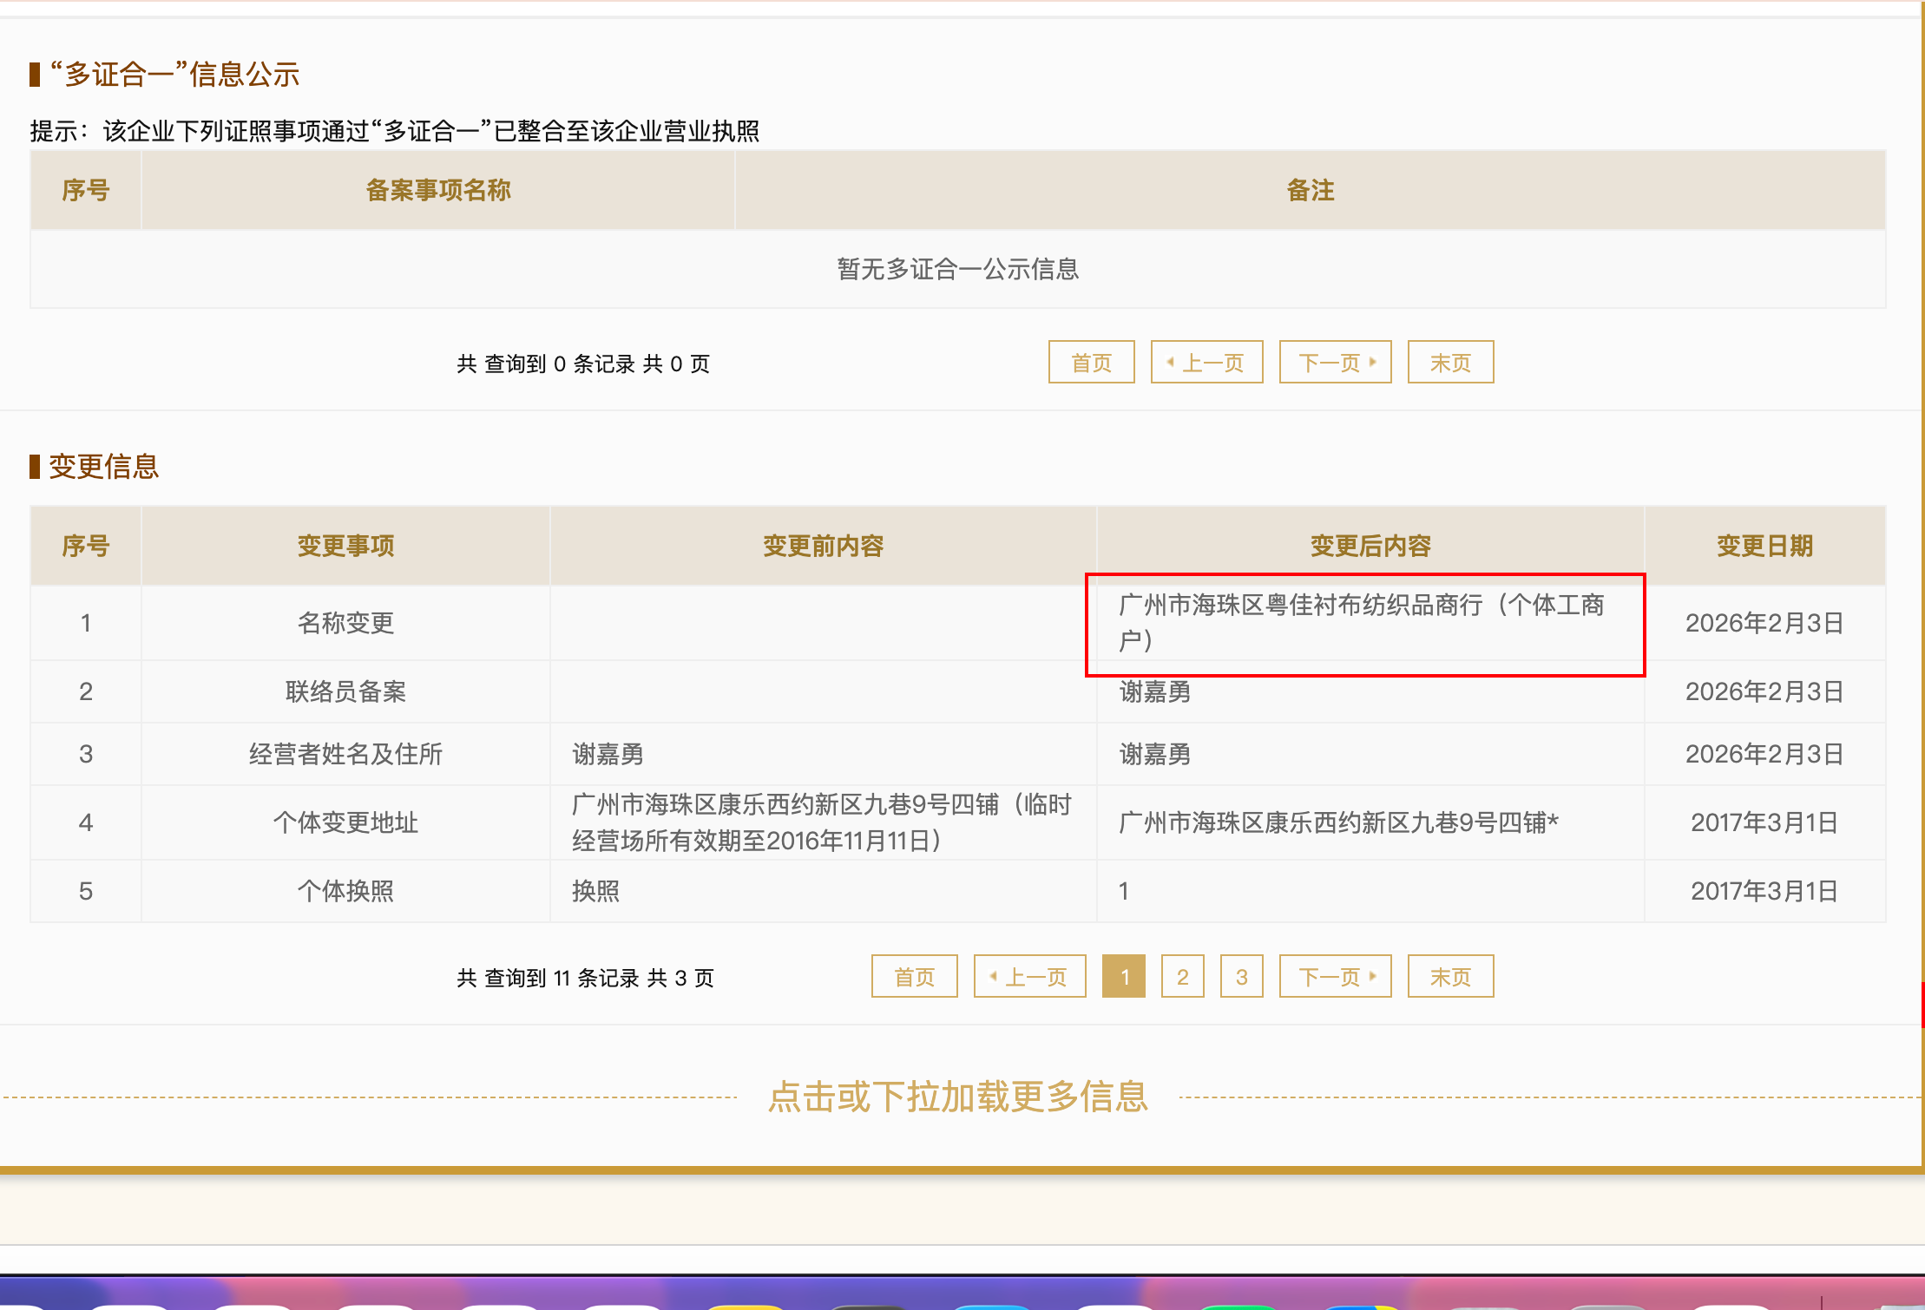This screenshot has height=1310, width=1925.
Task: Select page 1 of 变更信息 records
Action: (1124, 977)
